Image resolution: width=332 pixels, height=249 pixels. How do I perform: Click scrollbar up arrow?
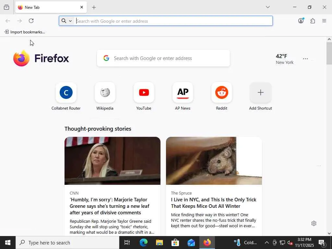[329, 39]
